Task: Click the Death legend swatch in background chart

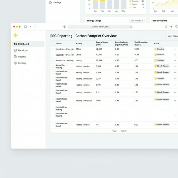Action: pos(130,4)
